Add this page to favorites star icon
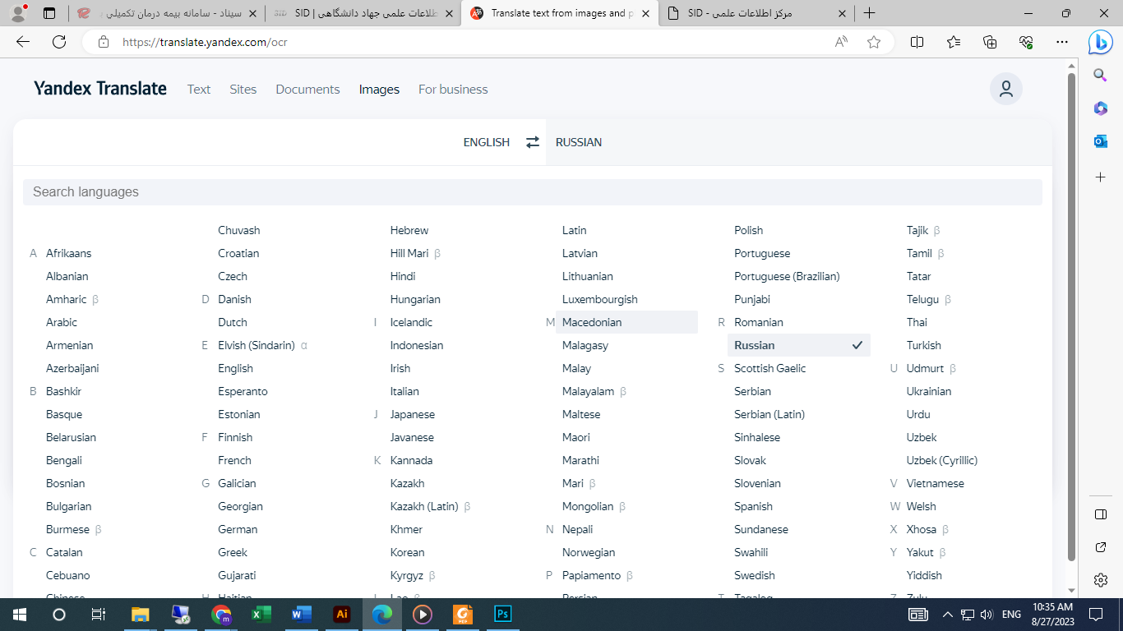1123x631 pixels. (874, 42)
